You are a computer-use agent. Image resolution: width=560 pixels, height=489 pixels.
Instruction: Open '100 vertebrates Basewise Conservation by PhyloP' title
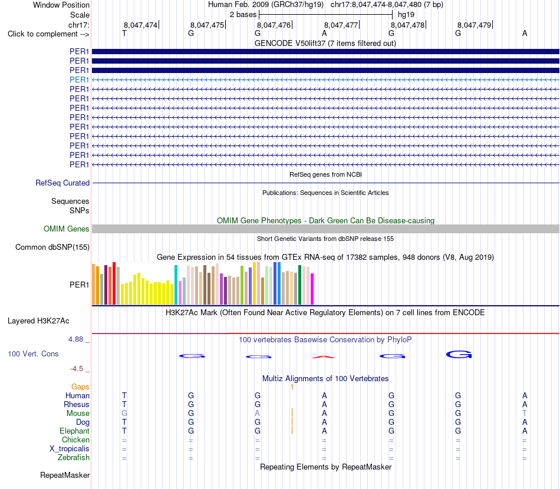click(x=325, y=340)
